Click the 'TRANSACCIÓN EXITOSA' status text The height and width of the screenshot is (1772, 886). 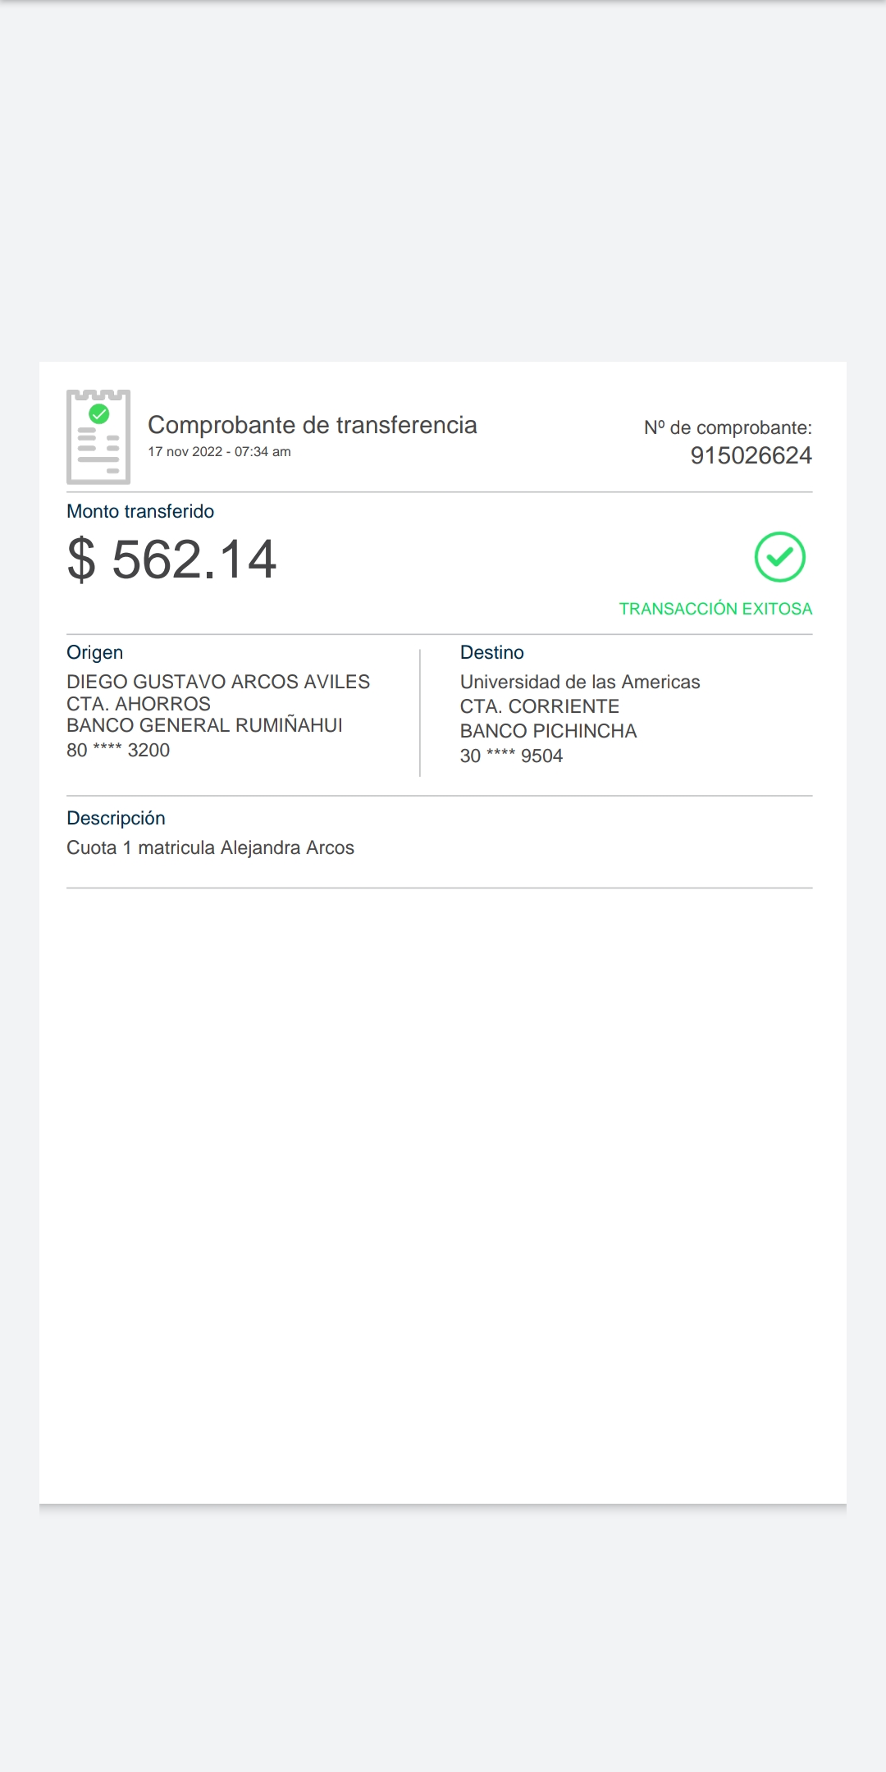(715, 609)
